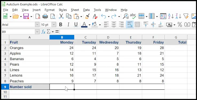Click the AutoFilter funnel icon
The width and height of the screenshot is (197, 100).
pos(186,16)
